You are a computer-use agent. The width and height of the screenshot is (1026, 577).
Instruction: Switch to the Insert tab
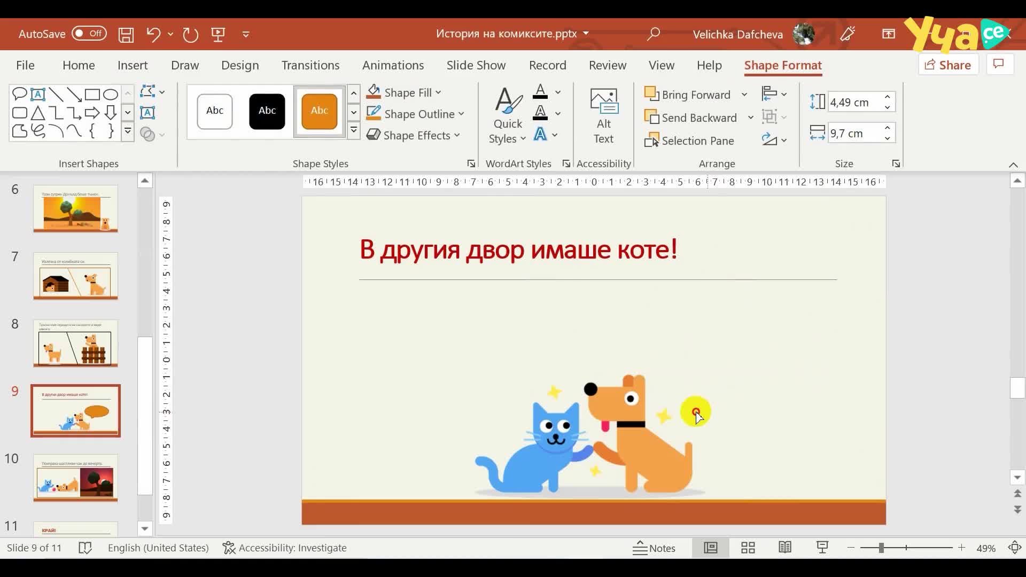click(x=133, y=65)
